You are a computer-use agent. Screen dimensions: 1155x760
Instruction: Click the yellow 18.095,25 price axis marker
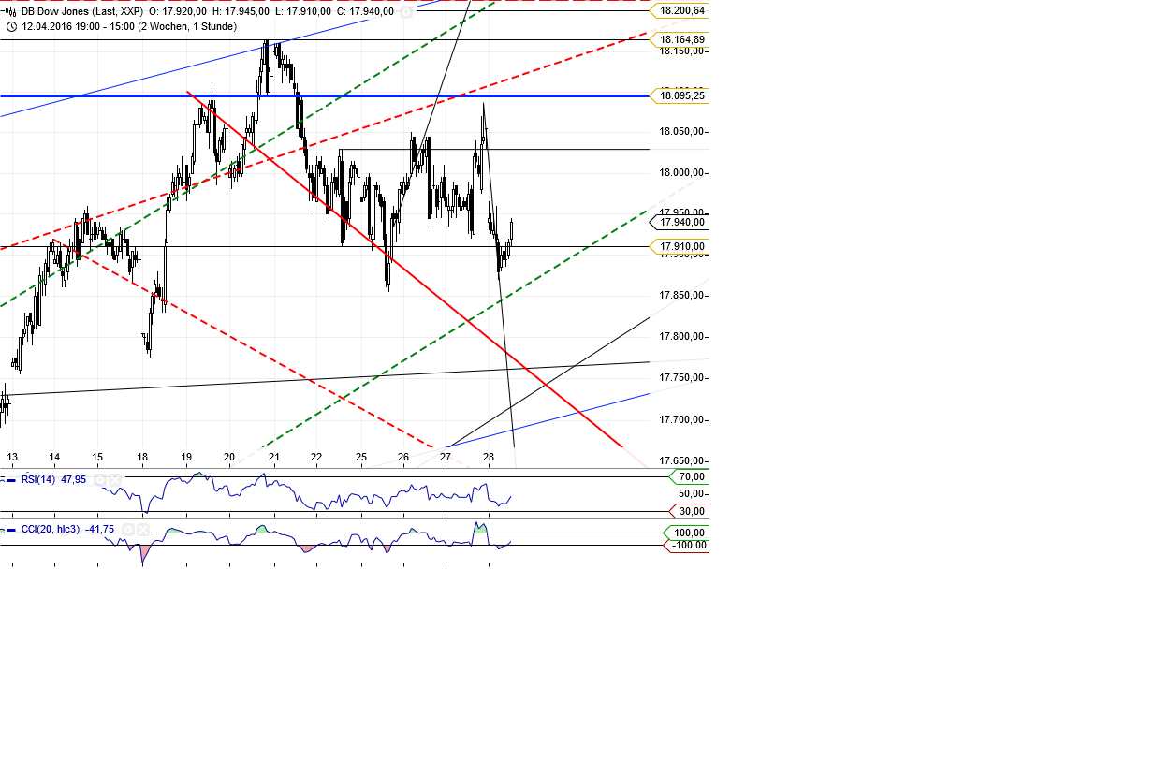[679, 95]
